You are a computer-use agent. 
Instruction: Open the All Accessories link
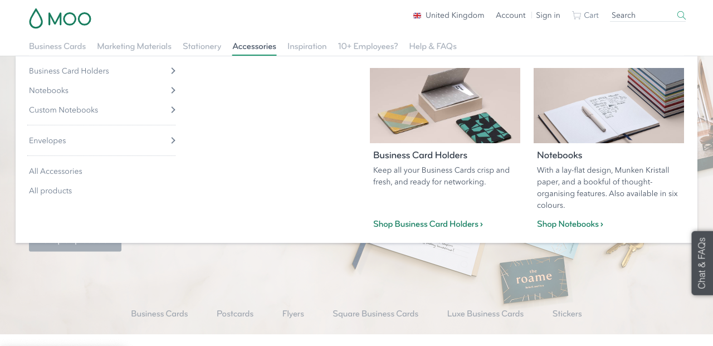[56, 171]
